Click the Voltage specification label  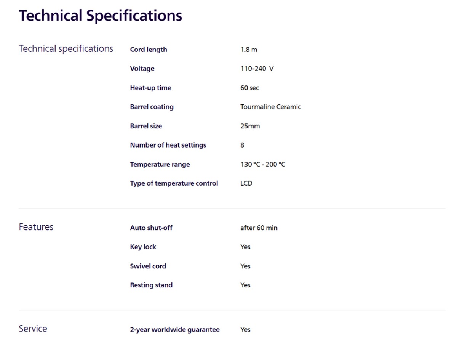[142, 69]
